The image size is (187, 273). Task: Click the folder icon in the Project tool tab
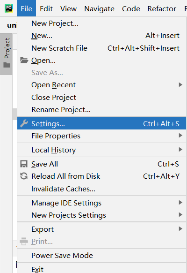point(7,65)
